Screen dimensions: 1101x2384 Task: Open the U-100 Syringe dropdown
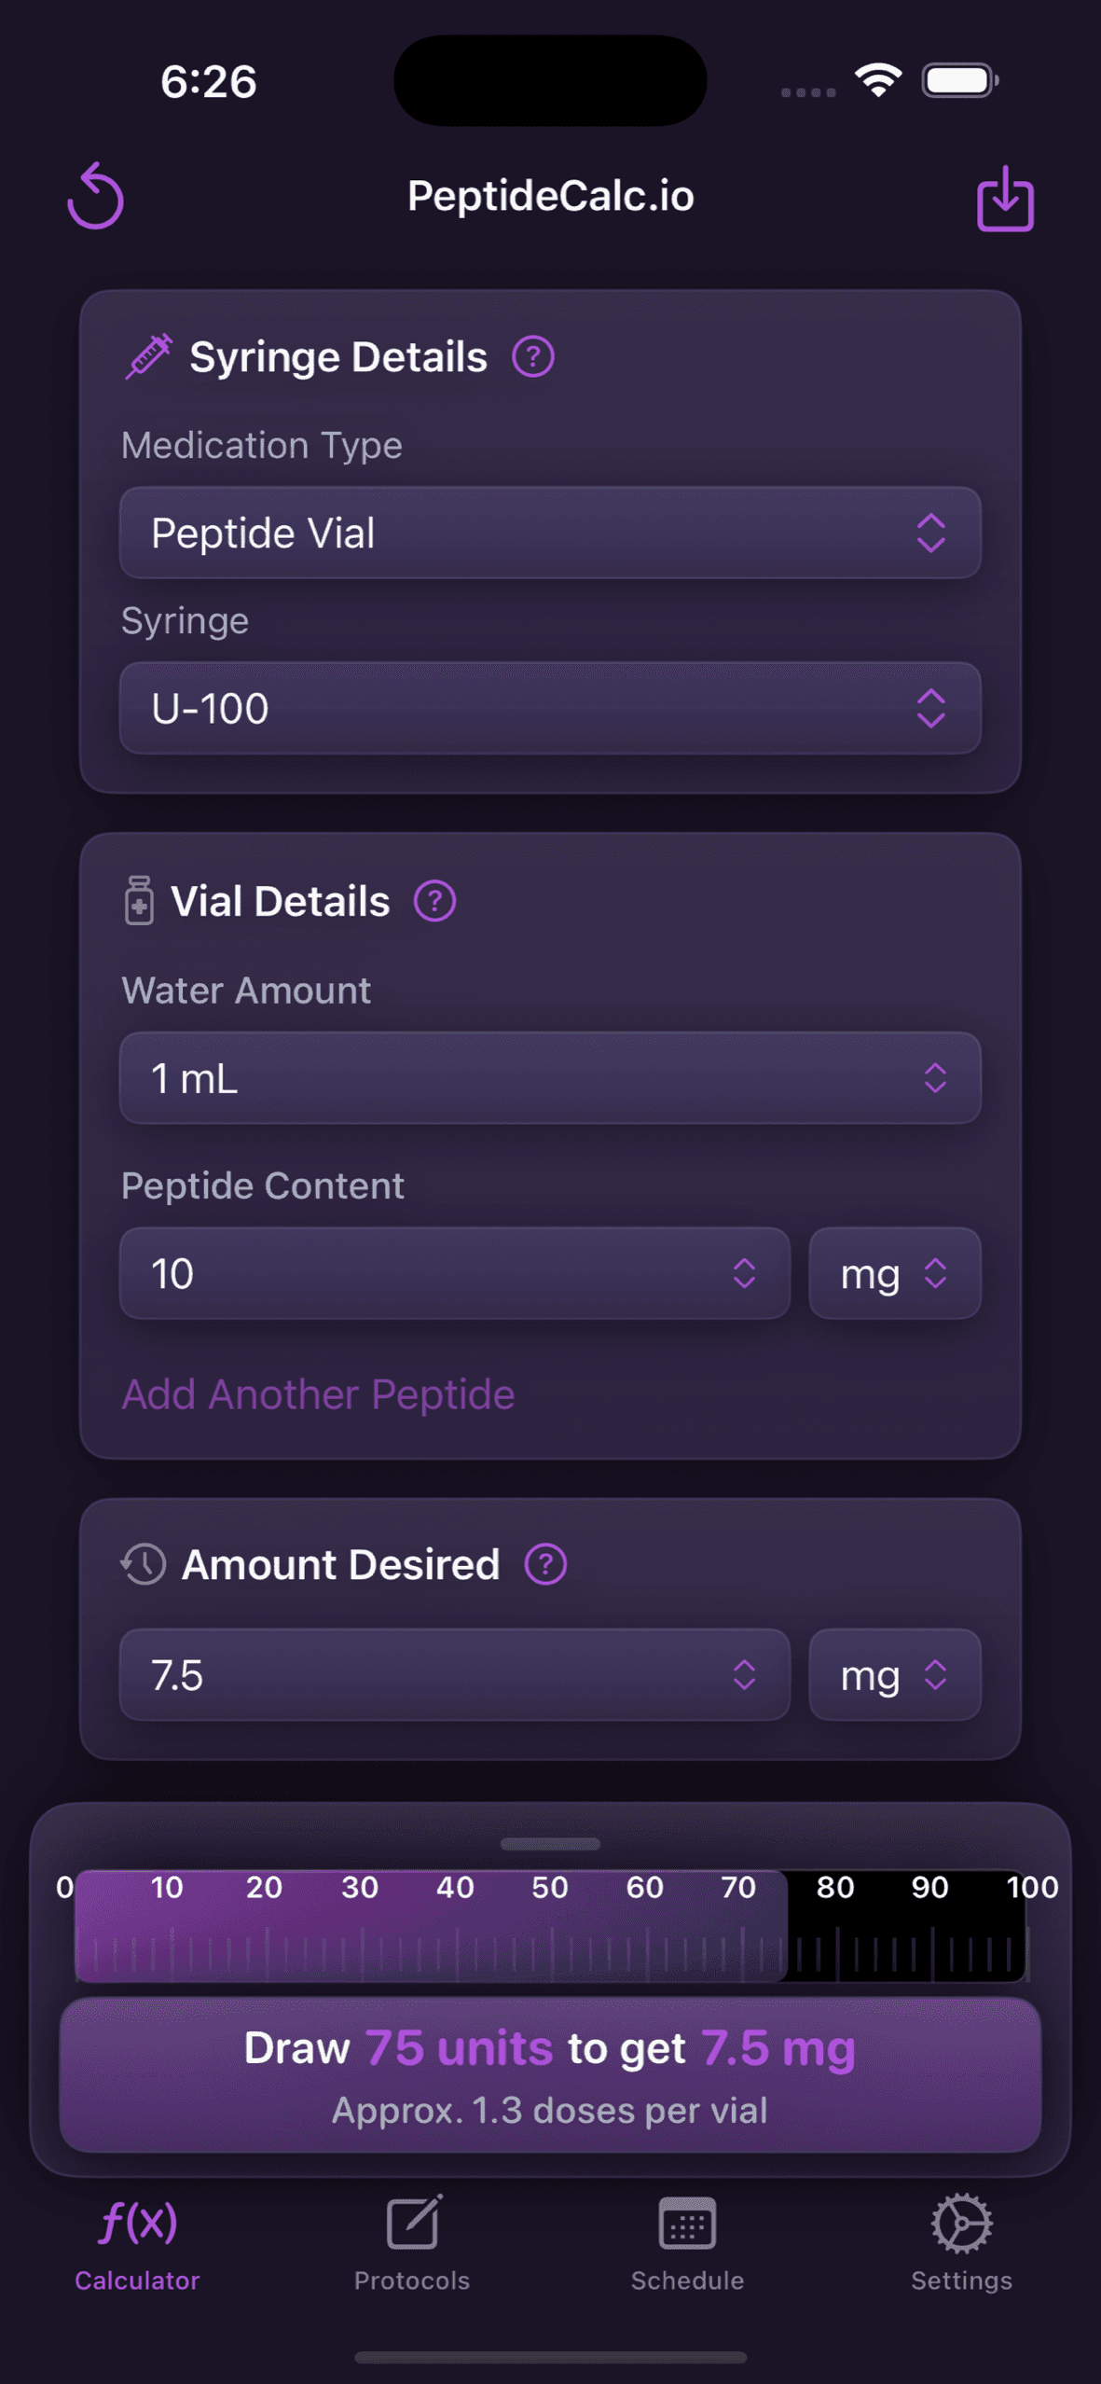[x=550, y=708]
